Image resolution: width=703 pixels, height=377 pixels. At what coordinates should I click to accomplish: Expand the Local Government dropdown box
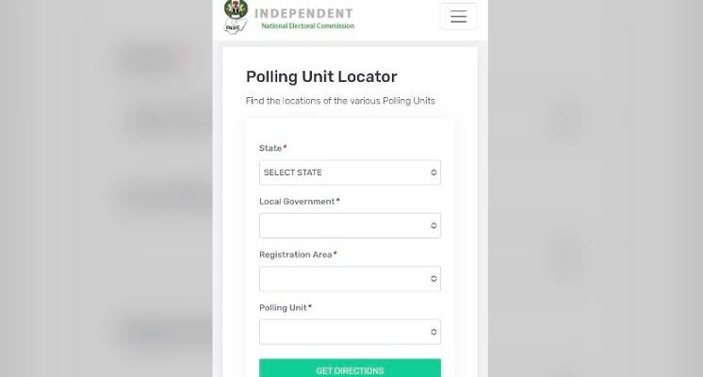(x=350, y=225)
